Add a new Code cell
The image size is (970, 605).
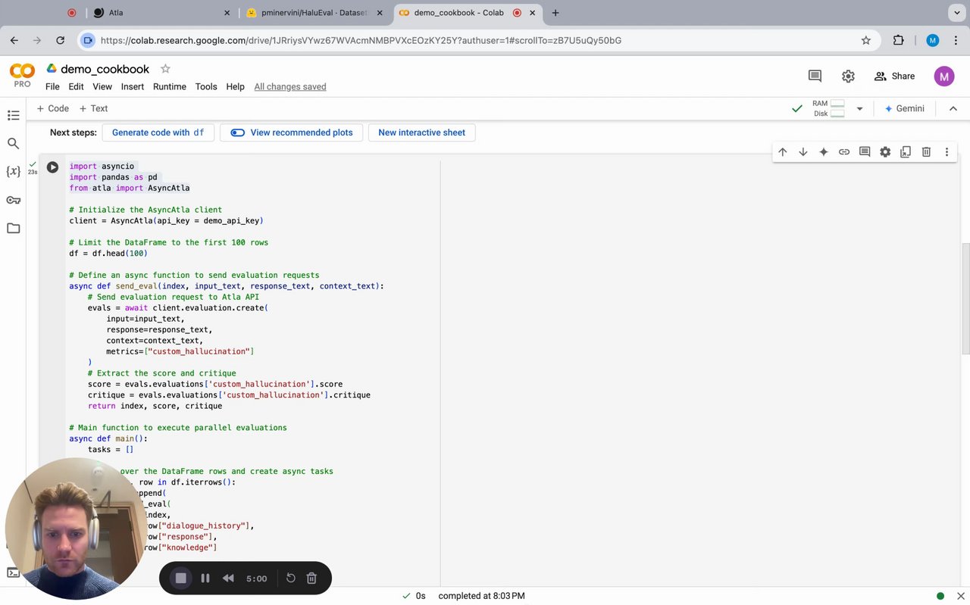[x=52, y=109]
